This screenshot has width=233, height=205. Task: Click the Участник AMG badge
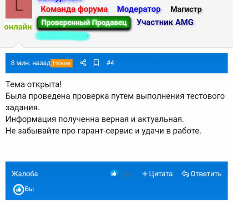tap(165, 22)
